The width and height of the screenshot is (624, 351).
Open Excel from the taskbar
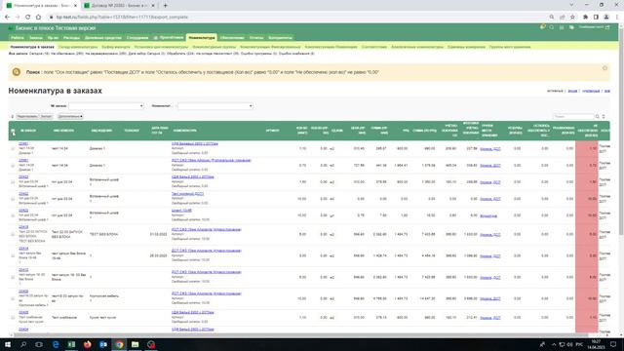pos(71,344)
